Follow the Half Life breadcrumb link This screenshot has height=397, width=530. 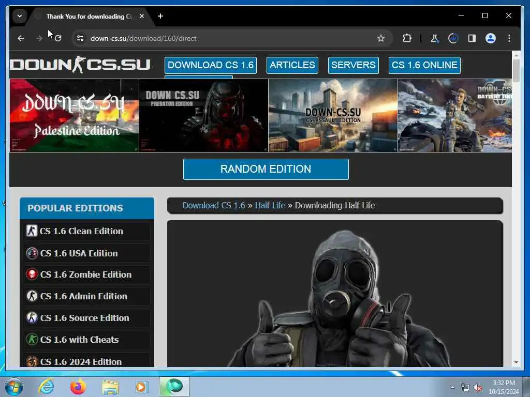click(x=270, y=205)
